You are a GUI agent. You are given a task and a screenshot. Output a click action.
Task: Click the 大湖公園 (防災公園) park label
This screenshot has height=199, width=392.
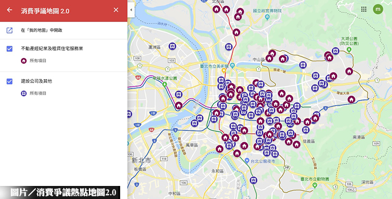349,41
